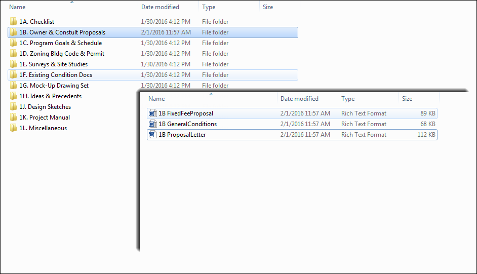Sort inner file list by Size header

click(407, 99)
